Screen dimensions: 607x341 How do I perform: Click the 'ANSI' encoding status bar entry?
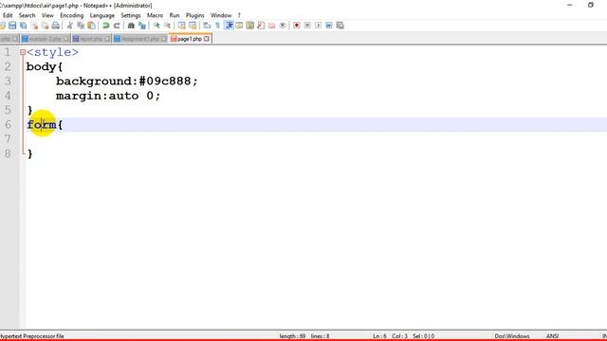click(x=552, y=336)
